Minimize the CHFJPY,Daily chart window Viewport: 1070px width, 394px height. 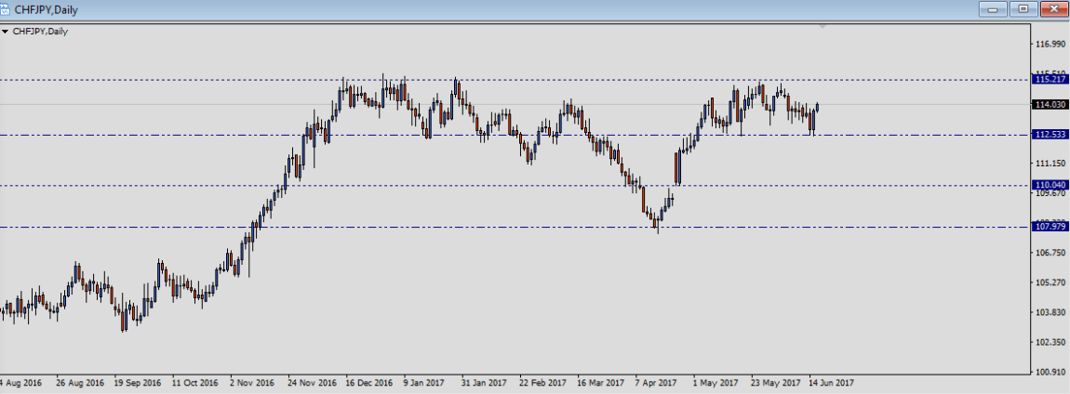992,9
